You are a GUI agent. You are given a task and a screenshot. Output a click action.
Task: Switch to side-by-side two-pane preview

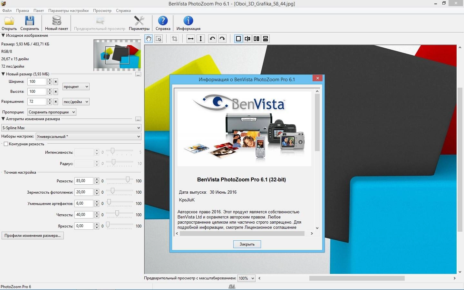pyautogui.click(x=256, y=39)
